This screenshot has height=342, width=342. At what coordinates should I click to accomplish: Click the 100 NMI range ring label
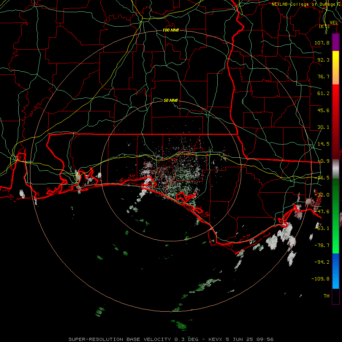171,30
